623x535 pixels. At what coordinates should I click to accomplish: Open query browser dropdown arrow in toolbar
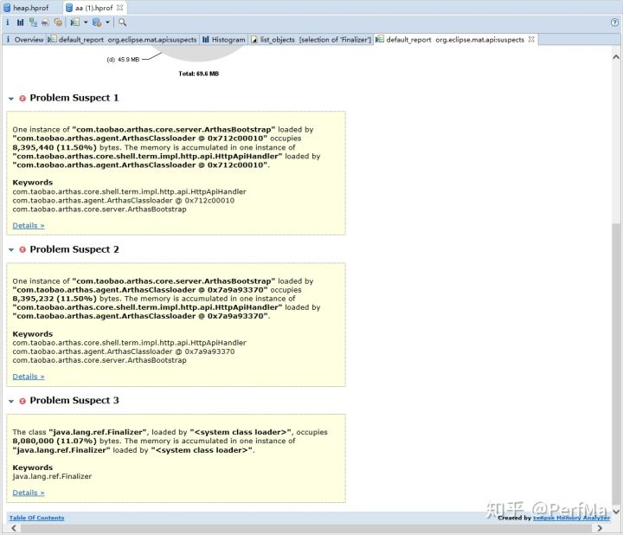tap(107, 23)
